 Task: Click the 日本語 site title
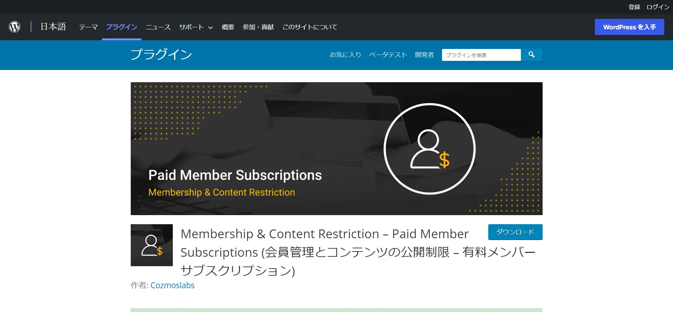click(53, 27)
